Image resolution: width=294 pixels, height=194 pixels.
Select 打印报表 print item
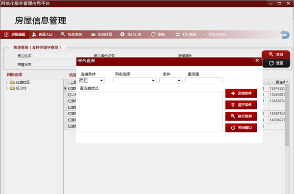[186, 34]
